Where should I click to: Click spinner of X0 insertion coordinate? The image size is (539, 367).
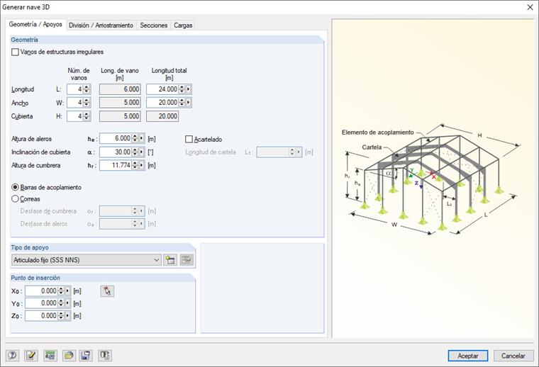61,290
